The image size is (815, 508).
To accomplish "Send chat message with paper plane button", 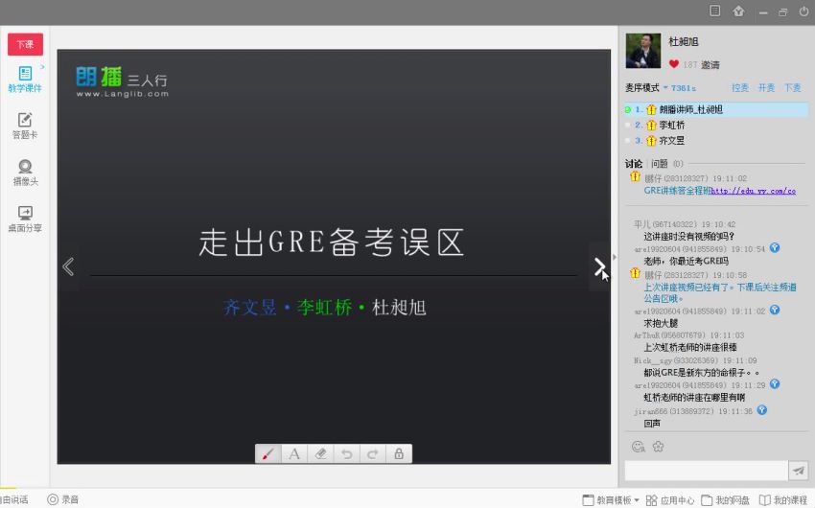I will (799, 471).
